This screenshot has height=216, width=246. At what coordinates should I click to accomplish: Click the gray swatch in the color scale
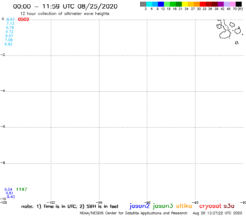(143, 4)
